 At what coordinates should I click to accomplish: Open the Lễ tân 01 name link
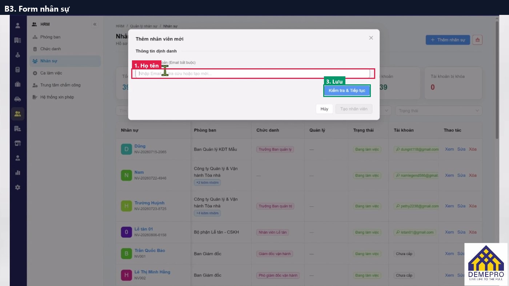(144, 229)
